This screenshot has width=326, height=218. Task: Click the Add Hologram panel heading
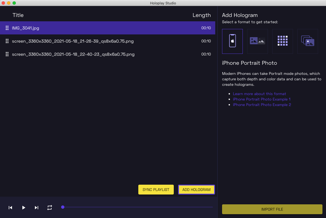(240, 15)
